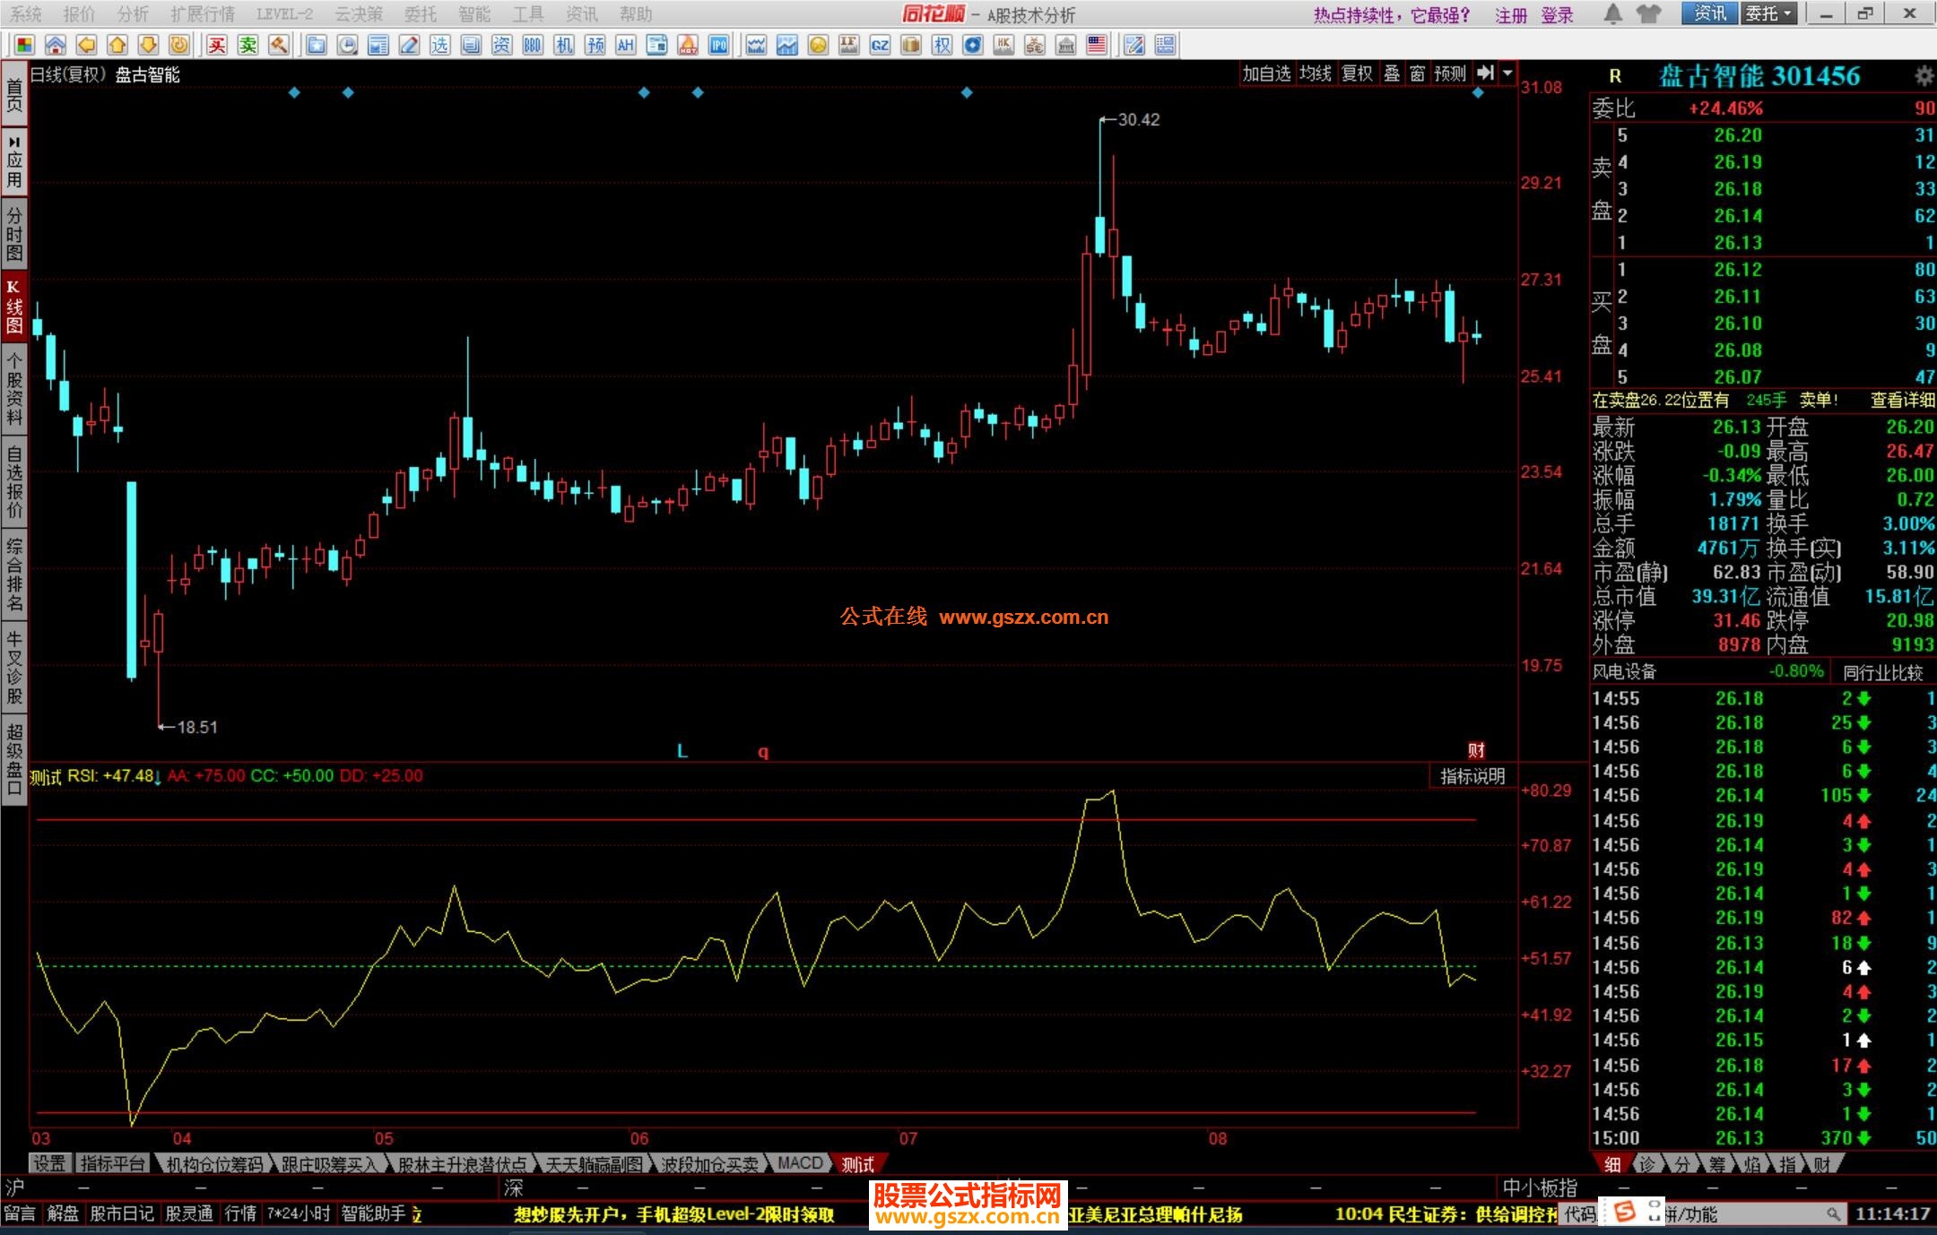The image size is (1937, 1235).
Task: Expand dropdown arrow next to 预测
Action: point(1507,73)
